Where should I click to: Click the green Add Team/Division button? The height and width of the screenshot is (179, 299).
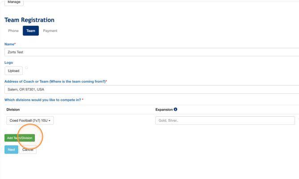[x=20, y=138]
